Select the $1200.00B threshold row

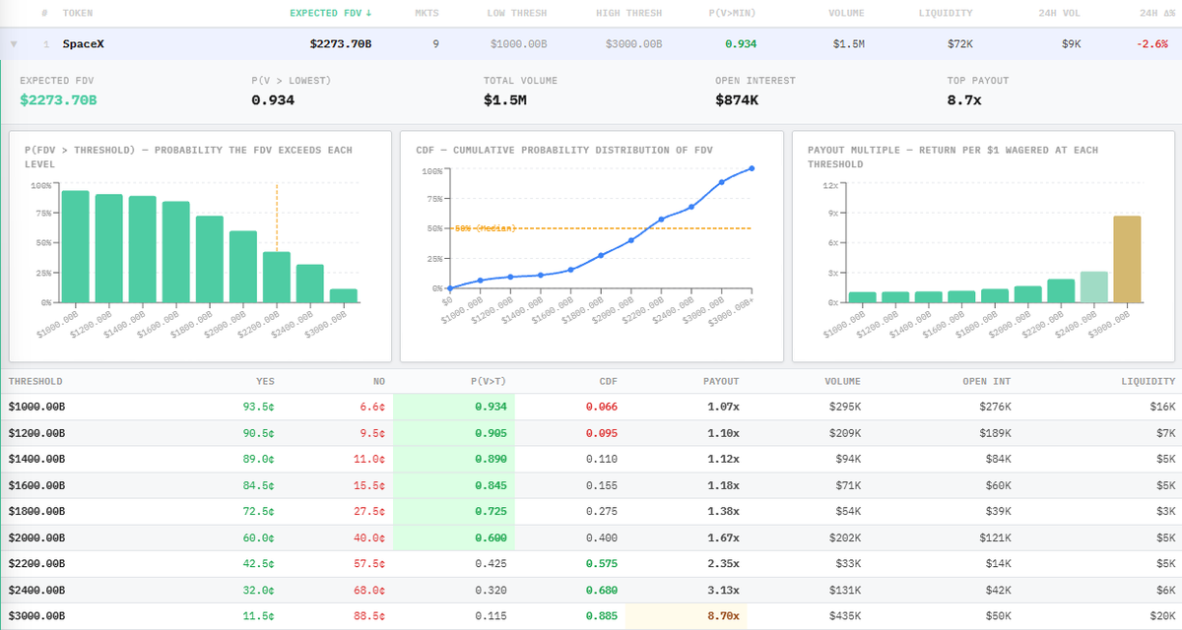click(x=591, y=433)
